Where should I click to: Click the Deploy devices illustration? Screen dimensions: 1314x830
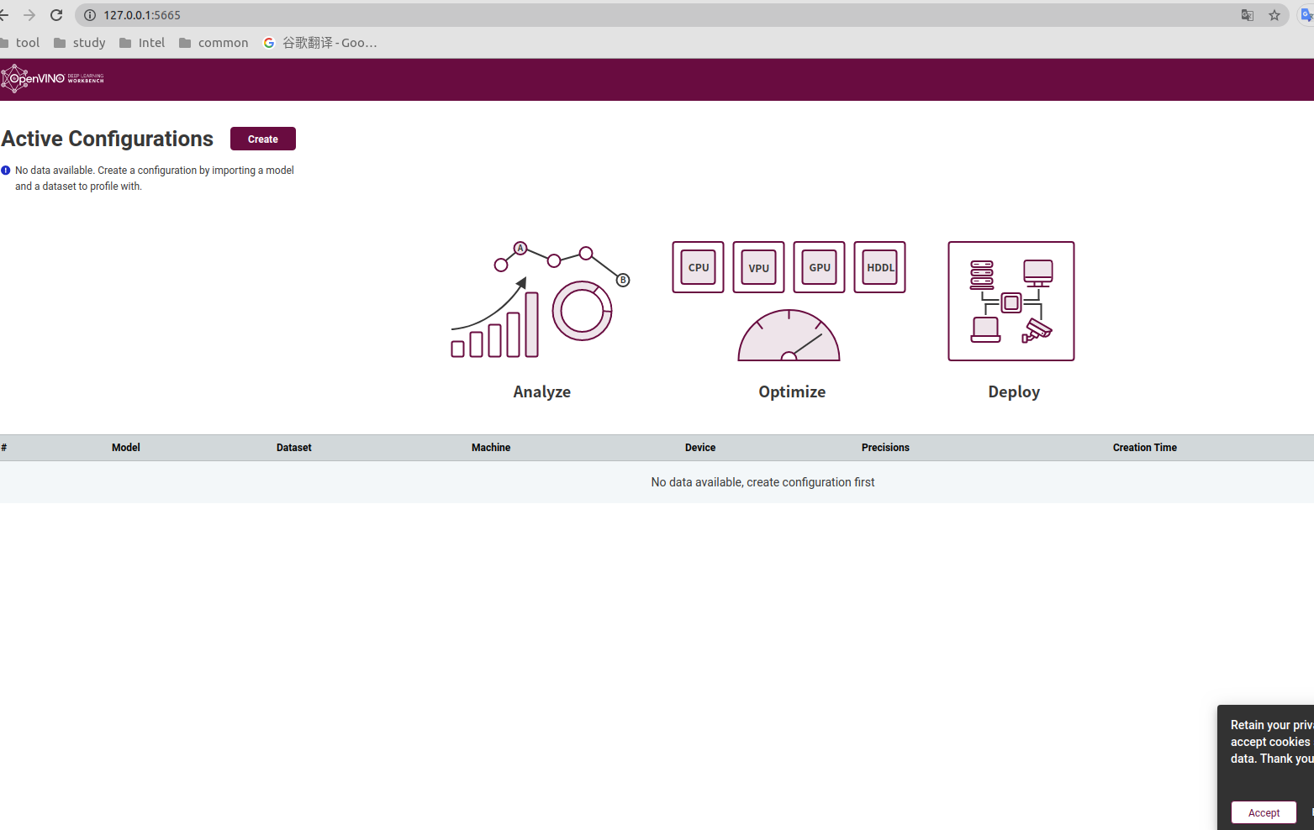[1011, 302]
